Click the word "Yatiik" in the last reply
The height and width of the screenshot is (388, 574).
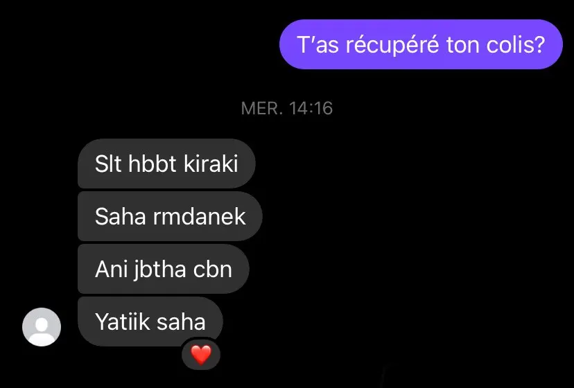[x=123, y=321]
